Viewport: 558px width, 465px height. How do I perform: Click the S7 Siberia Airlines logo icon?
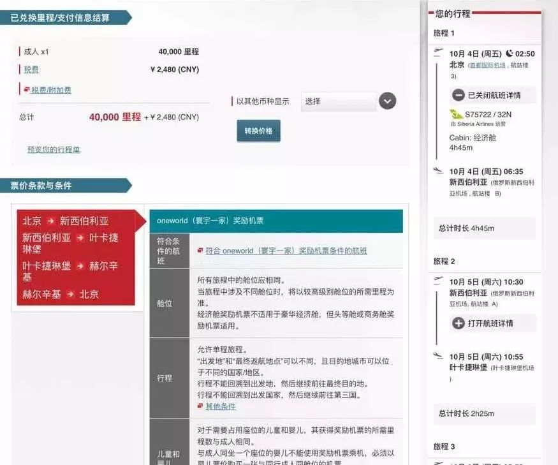(x=454, y=114)
